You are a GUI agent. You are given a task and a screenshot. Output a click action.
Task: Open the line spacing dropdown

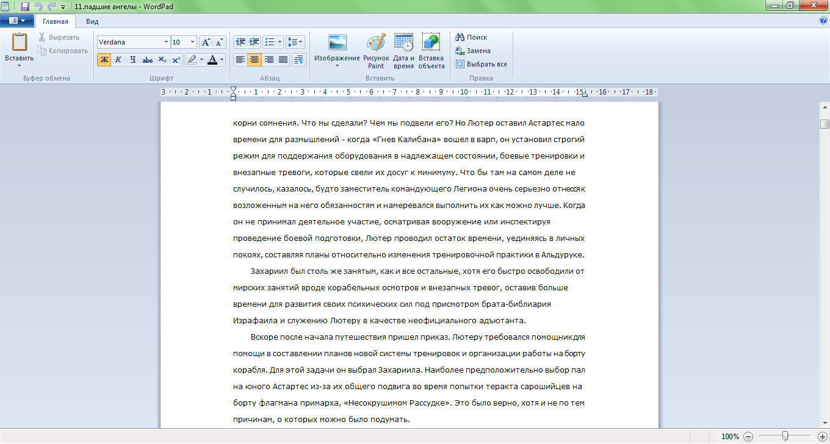pyautogui.click(x=295, y=42)
